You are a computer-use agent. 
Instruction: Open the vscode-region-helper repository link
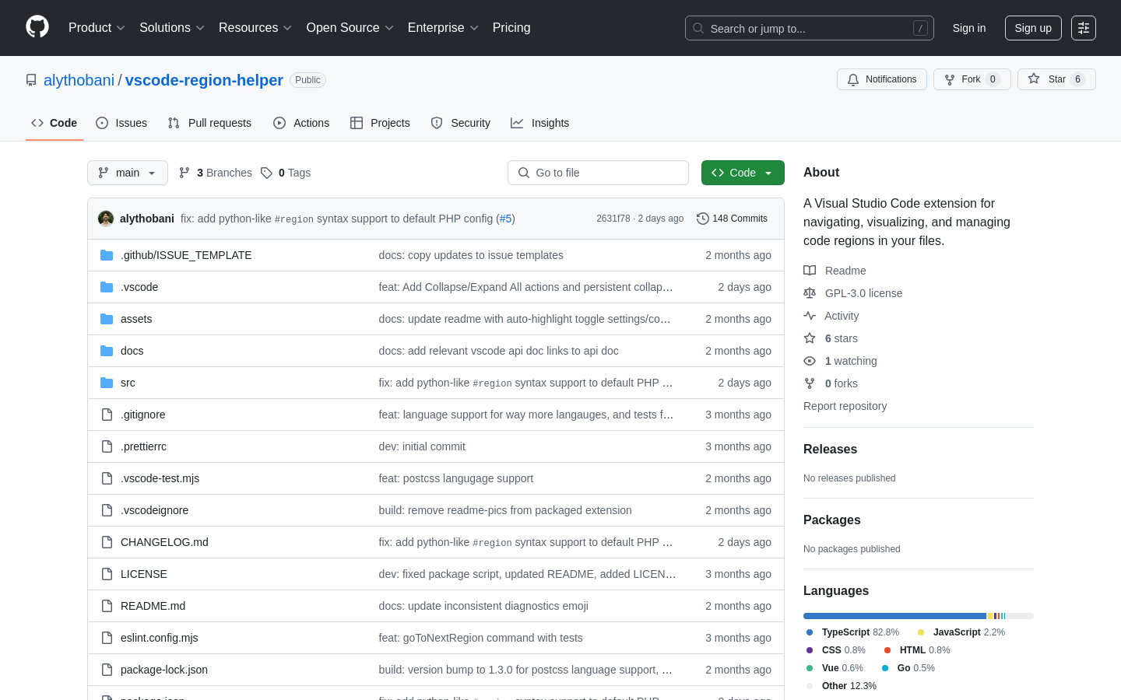204,80
